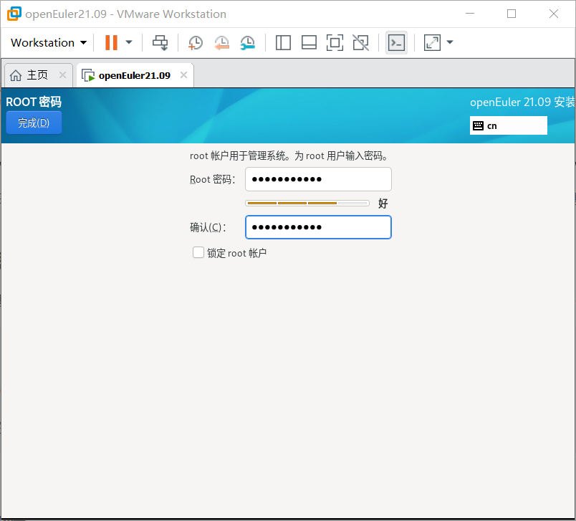Focus the Root 密码 password field

click(x=318, y=179)
